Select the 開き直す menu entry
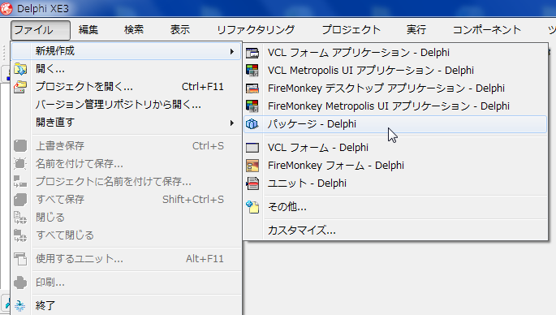The image size is (556, 315). (x=127, y=123)
